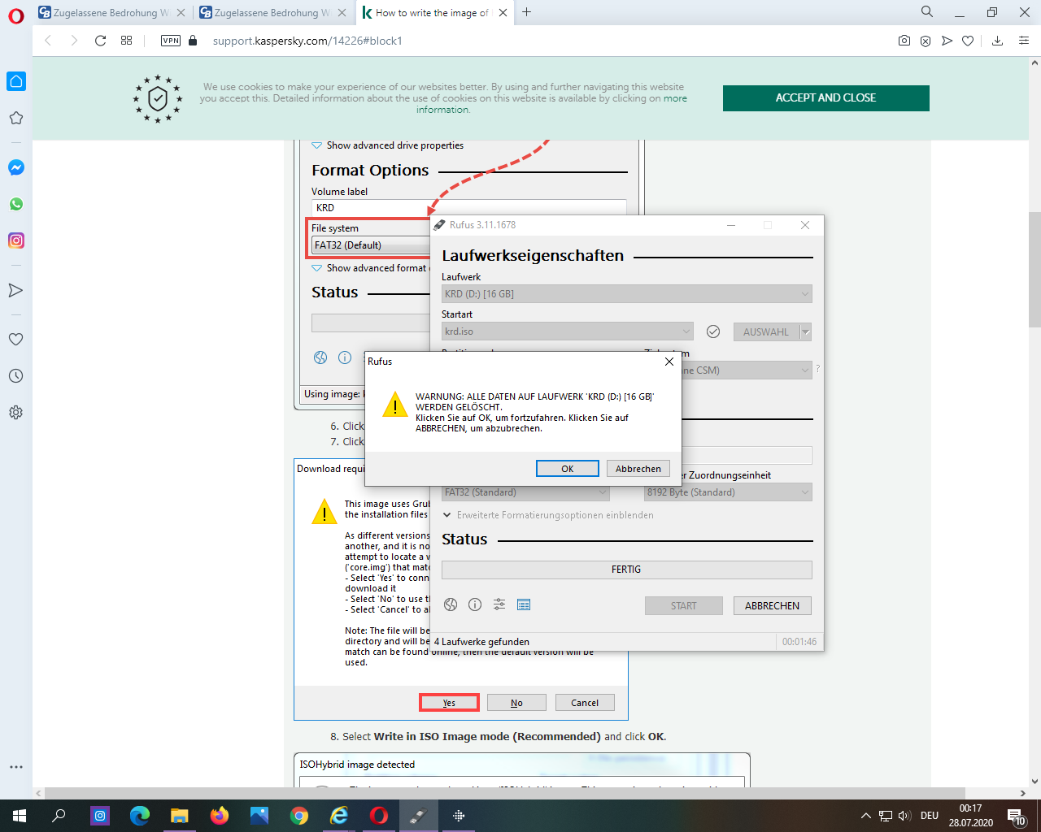Open the Windows notification center icon
The height and width of the screenshot is (832, 1041).
click(x=1017, y=816)
